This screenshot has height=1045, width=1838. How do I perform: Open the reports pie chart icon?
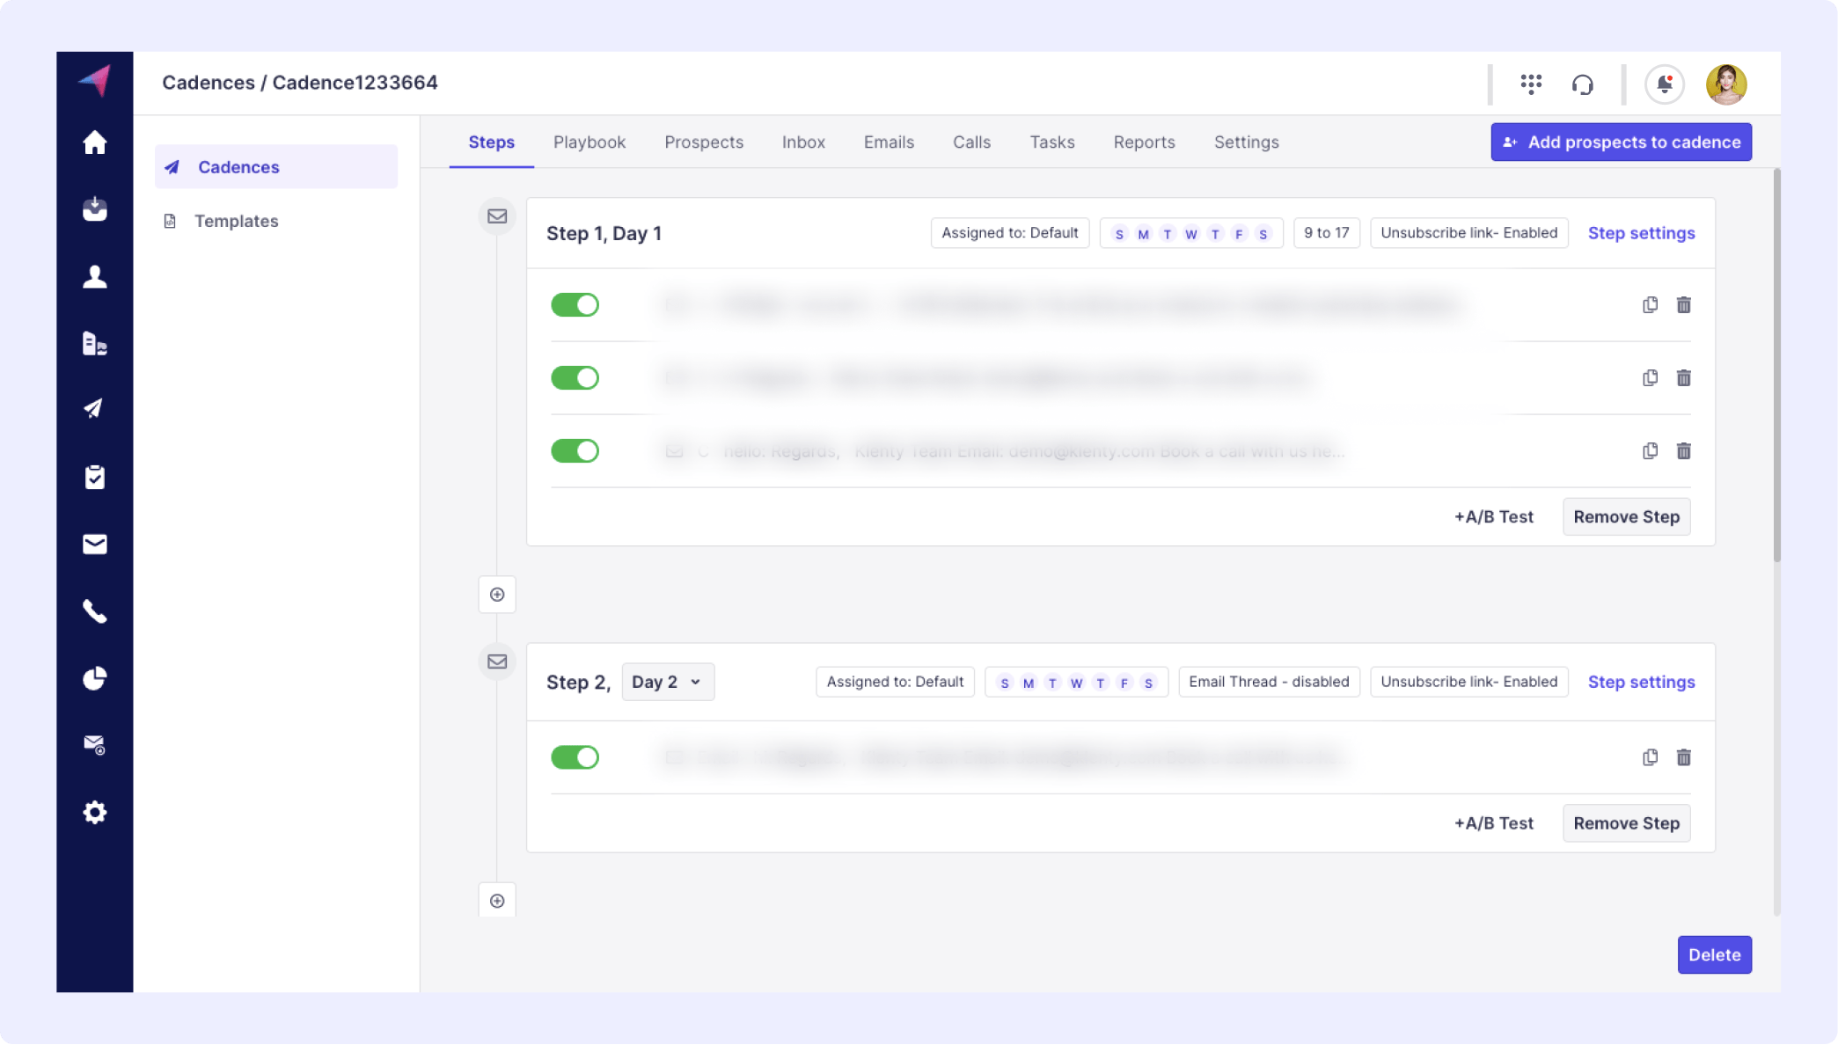(x=94, y=678)
